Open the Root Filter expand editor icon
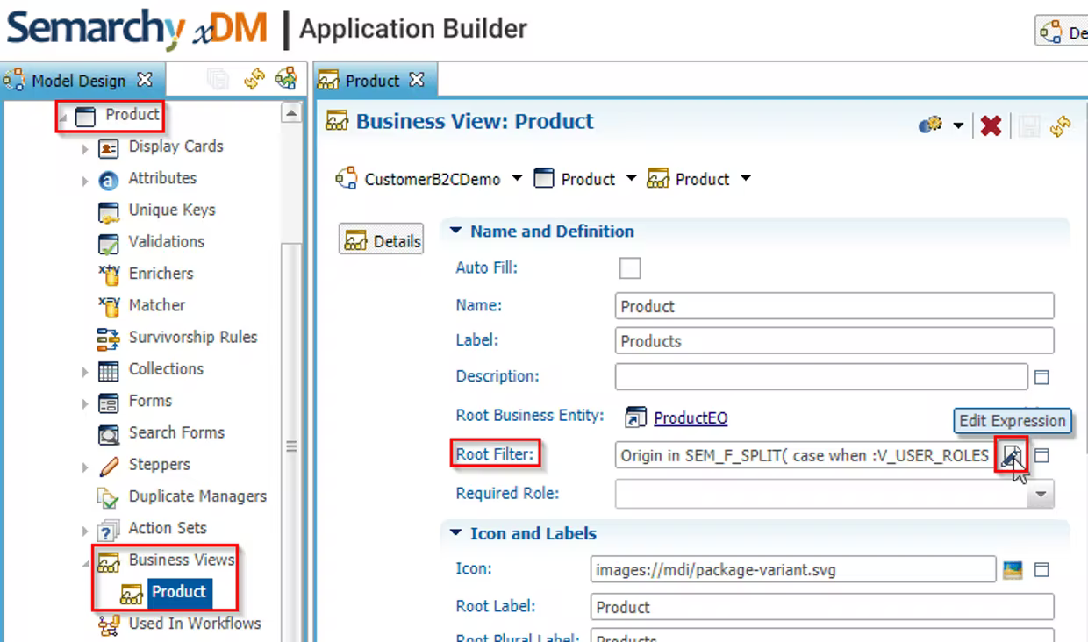Image resolution: width=1088 pixels, height=642 pixels. click(x=1041, y=456)
